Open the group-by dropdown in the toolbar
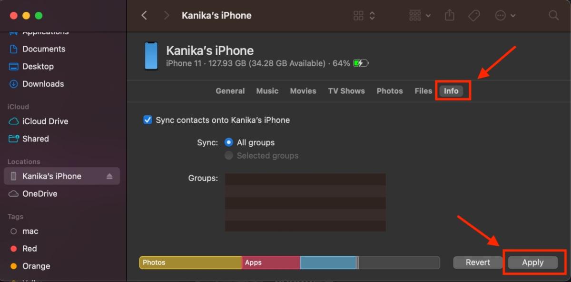The image size is (571, 282). tap(419, 15)
